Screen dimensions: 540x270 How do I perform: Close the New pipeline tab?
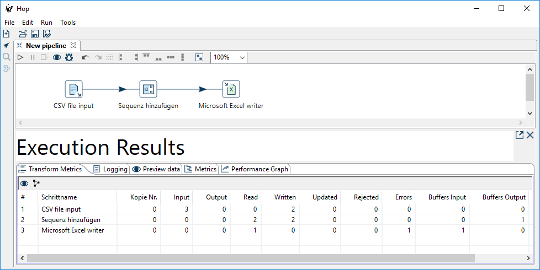click(x=73, y=45)
